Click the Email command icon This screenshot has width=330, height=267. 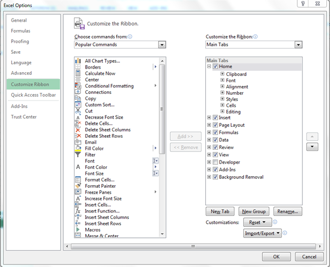click(78, 142)
